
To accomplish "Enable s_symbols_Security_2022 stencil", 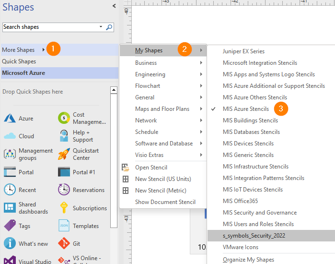I will (x=271, y=236).
